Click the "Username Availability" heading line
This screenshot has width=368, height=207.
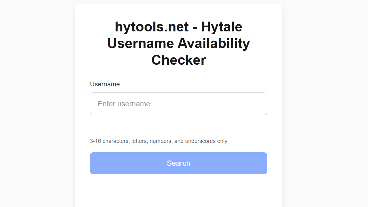click(x=178, y=43)
